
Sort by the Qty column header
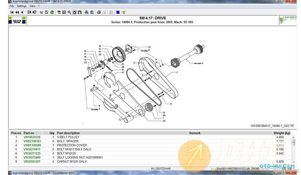(52, 133)
